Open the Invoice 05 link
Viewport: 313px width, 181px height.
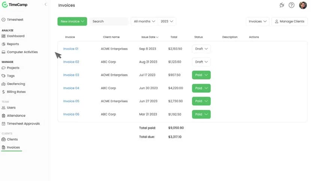coord(71,101)
